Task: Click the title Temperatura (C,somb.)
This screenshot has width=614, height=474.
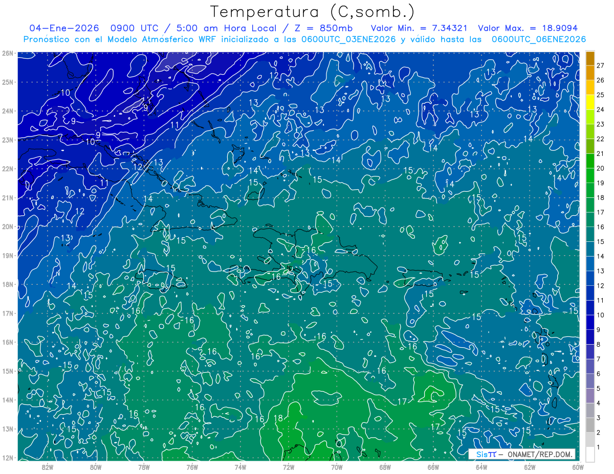Action: [313, 12]
